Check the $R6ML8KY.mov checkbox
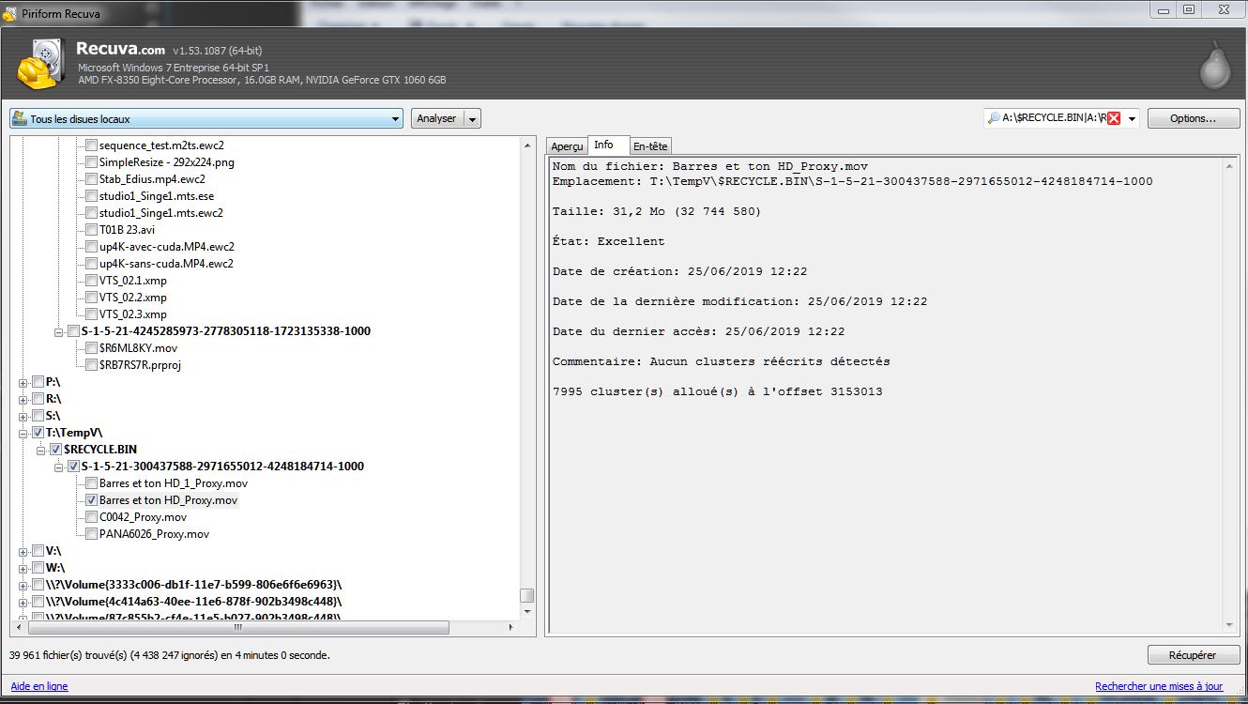 91,348
